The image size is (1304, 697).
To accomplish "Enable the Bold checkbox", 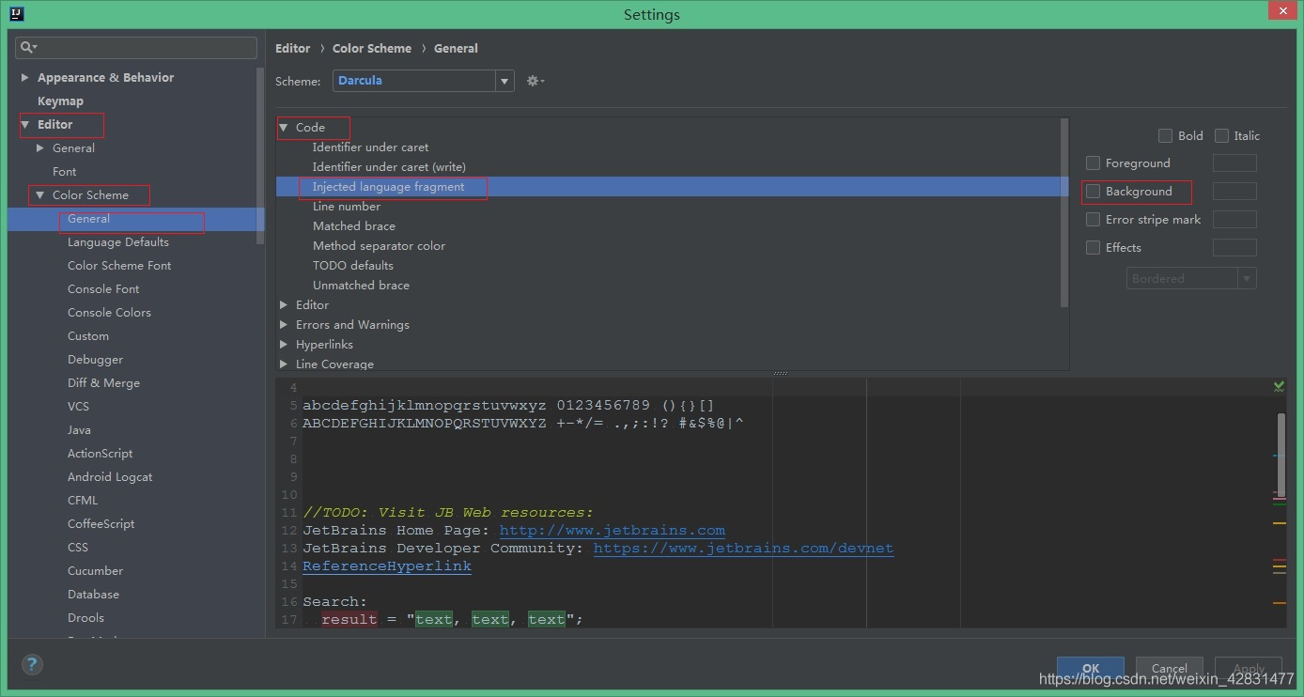I will (1165, 135).
